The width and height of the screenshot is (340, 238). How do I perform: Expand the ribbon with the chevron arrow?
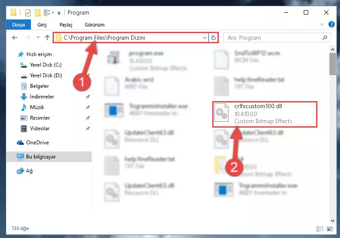tap(322, 24)
